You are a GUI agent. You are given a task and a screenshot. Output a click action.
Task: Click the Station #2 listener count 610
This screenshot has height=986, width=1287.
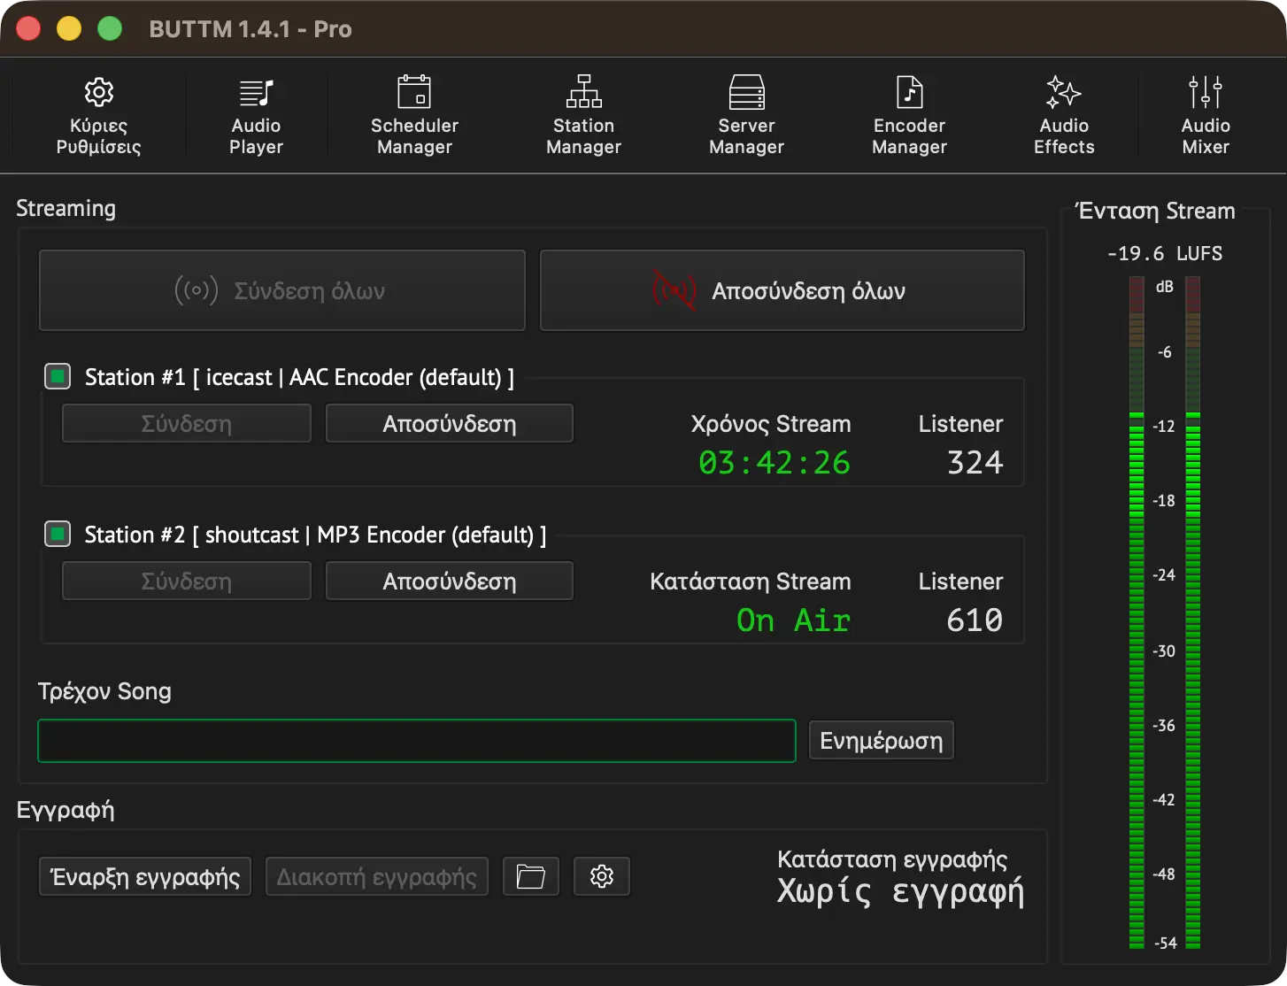(975, 620)
